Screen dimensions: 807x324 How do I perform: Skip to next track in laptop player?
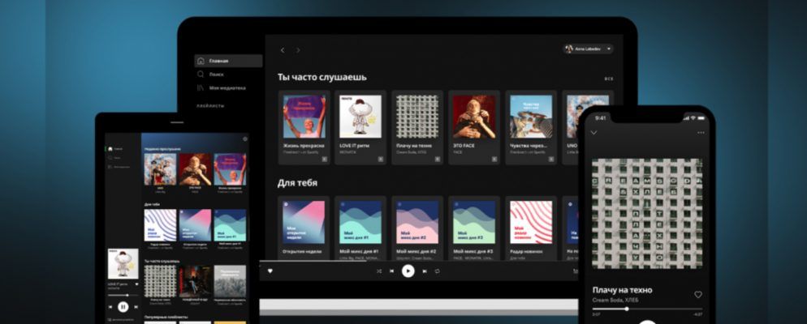point(425,271)
